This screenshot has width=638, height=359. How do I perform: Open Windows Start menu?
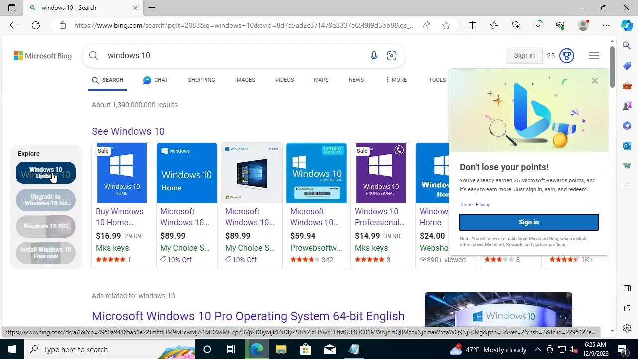(x=12, y=349)
